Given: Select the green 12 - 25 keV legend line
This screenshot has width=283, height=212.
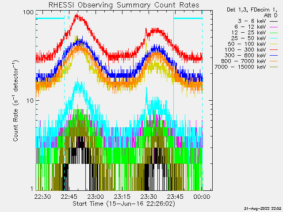Looking at the screenshot, I should (274, 32).
